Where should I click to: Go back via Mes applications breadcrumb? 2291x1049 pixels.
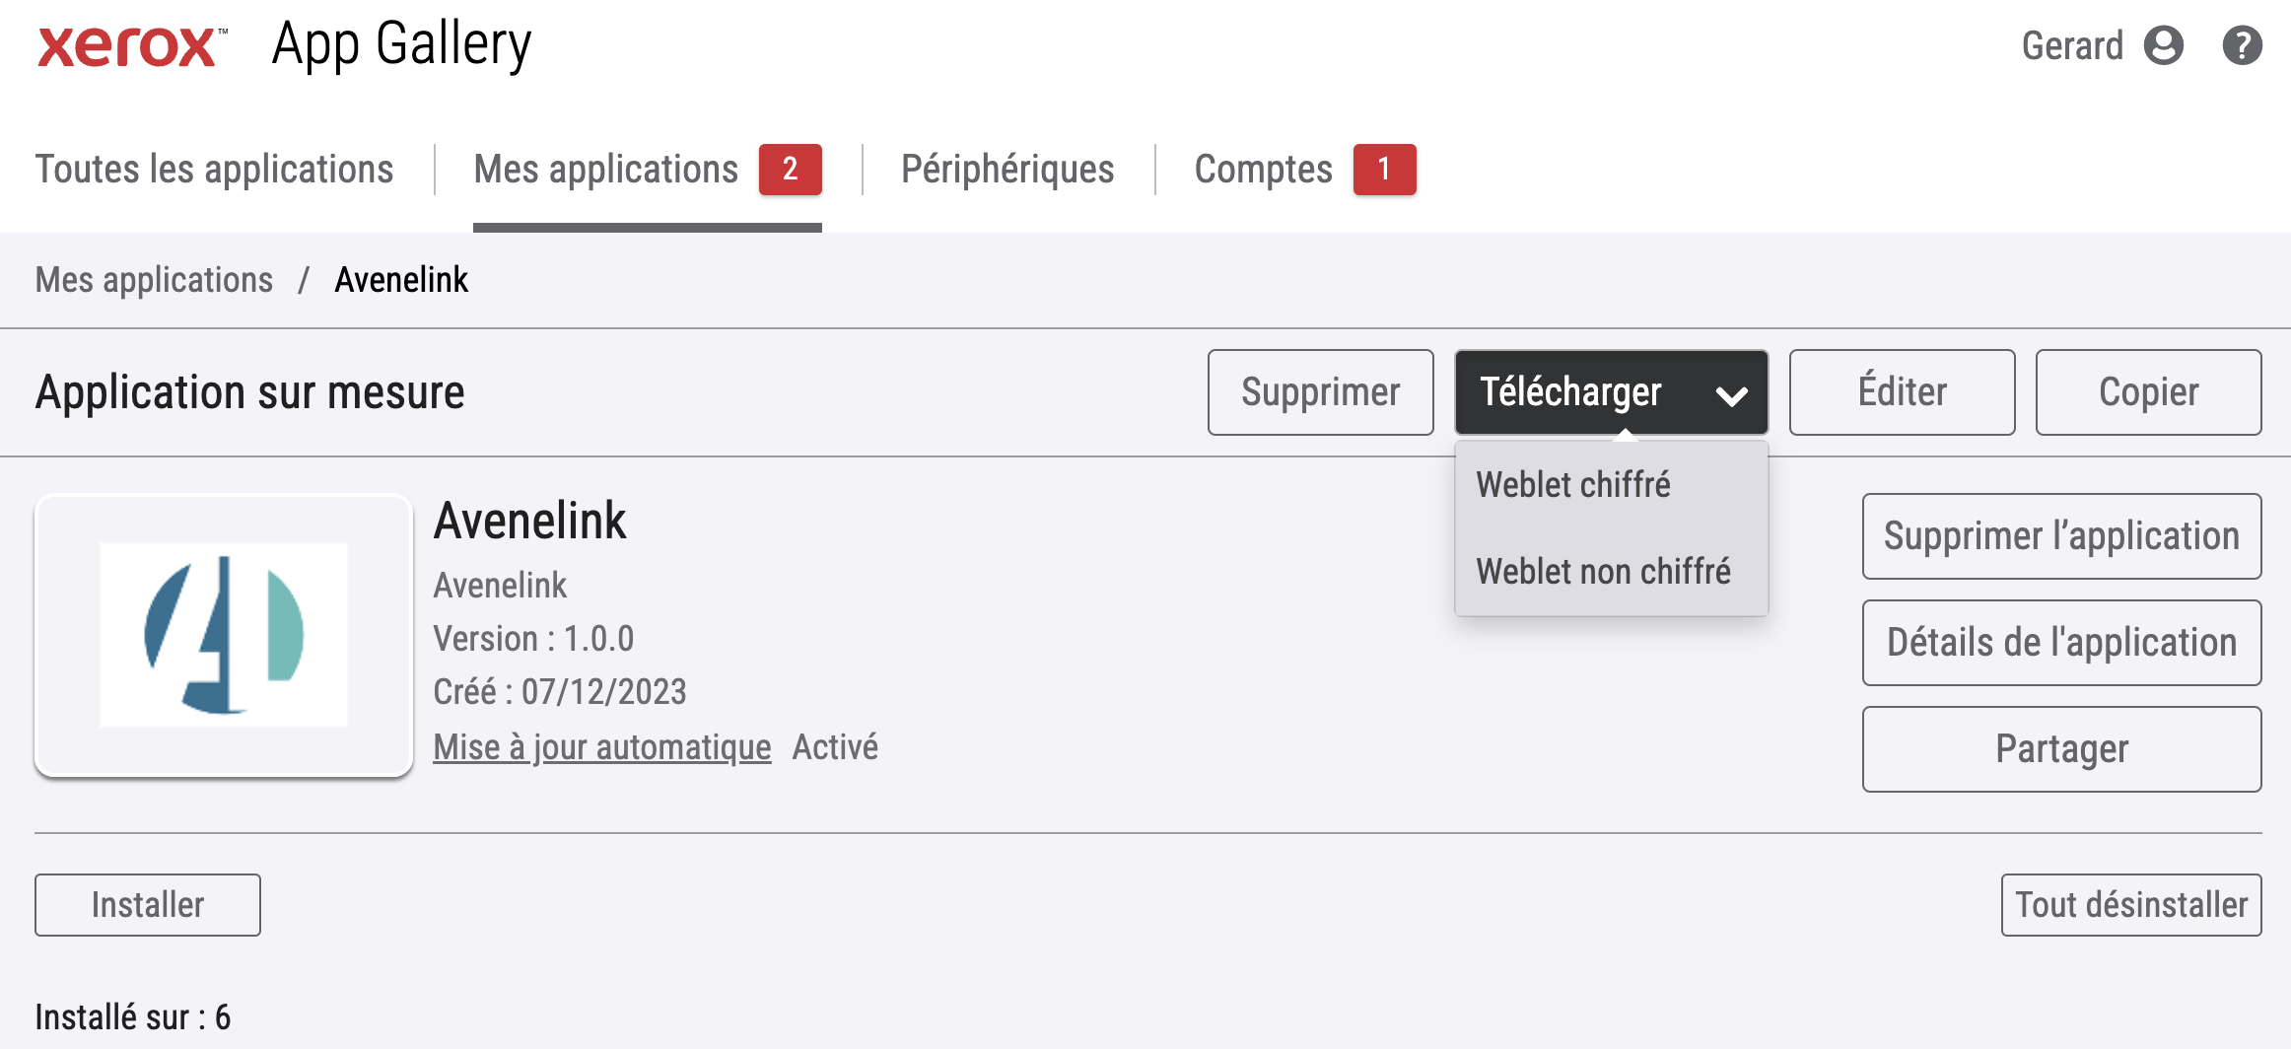point(154,280)
